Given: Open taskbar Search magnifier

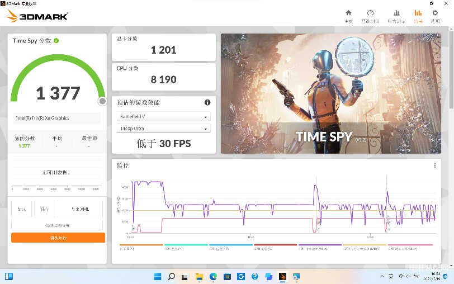Looking at the screenshot, I should click(x=172, y=277).
